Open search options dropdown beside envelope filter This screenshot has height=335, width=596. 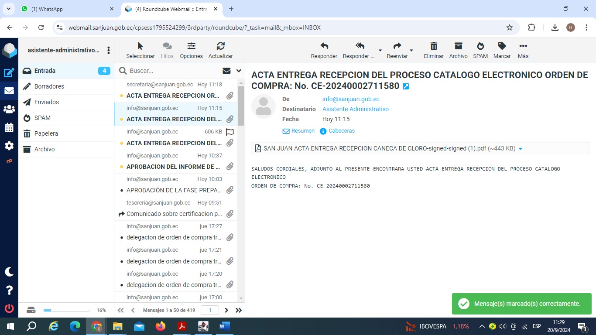(239, 71)
